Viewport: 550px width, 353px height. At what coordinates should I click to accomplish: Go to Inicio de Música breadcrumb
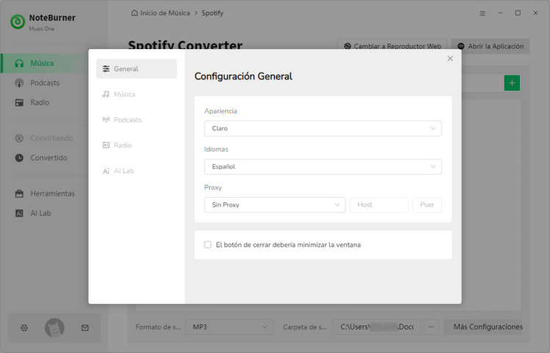[x=165, y=13]
